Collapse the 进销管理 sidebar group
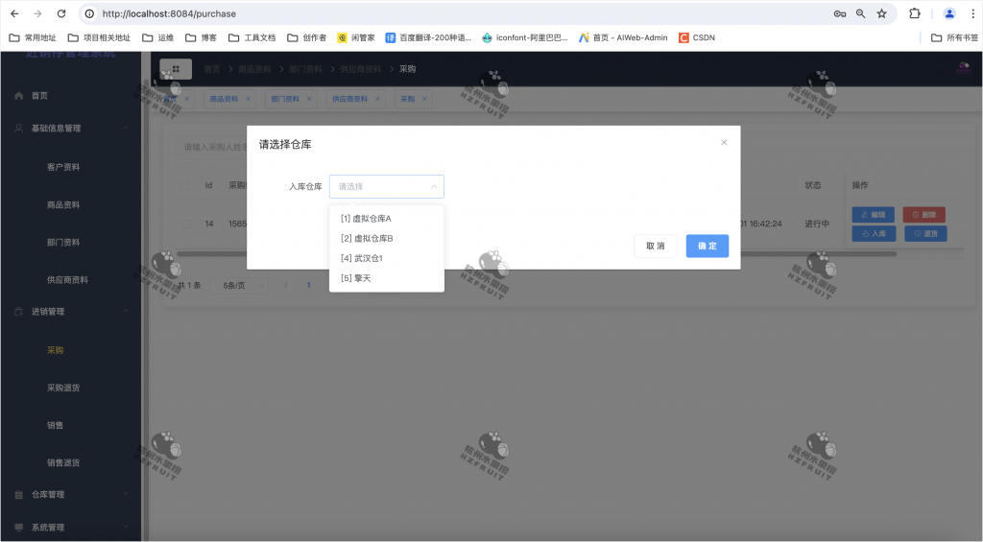 (x=70, y=312)
